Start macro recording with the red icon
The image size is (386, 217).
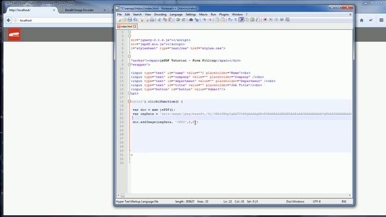[265, 20]
